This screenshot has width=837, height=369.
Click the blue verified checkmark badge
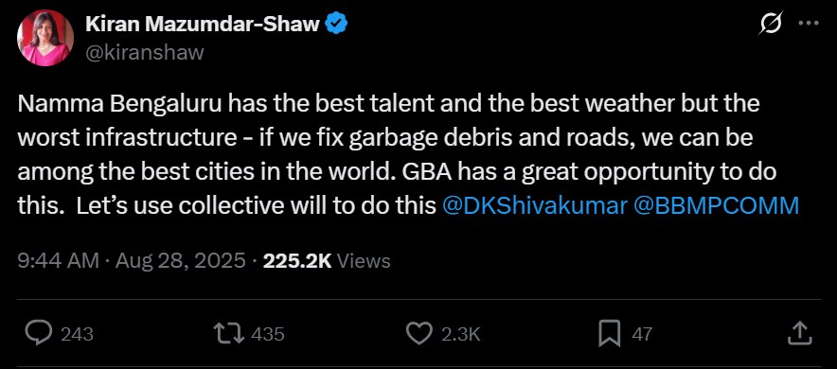pyautogui.click(x=337, y=24)
